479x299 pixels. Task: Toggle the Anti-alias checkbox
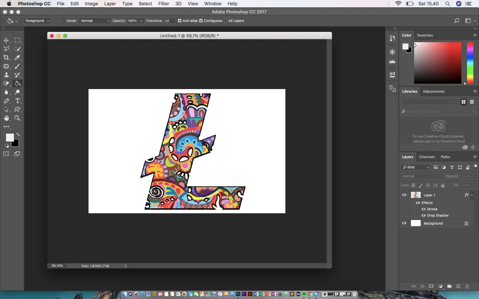[x=180, y=21]
